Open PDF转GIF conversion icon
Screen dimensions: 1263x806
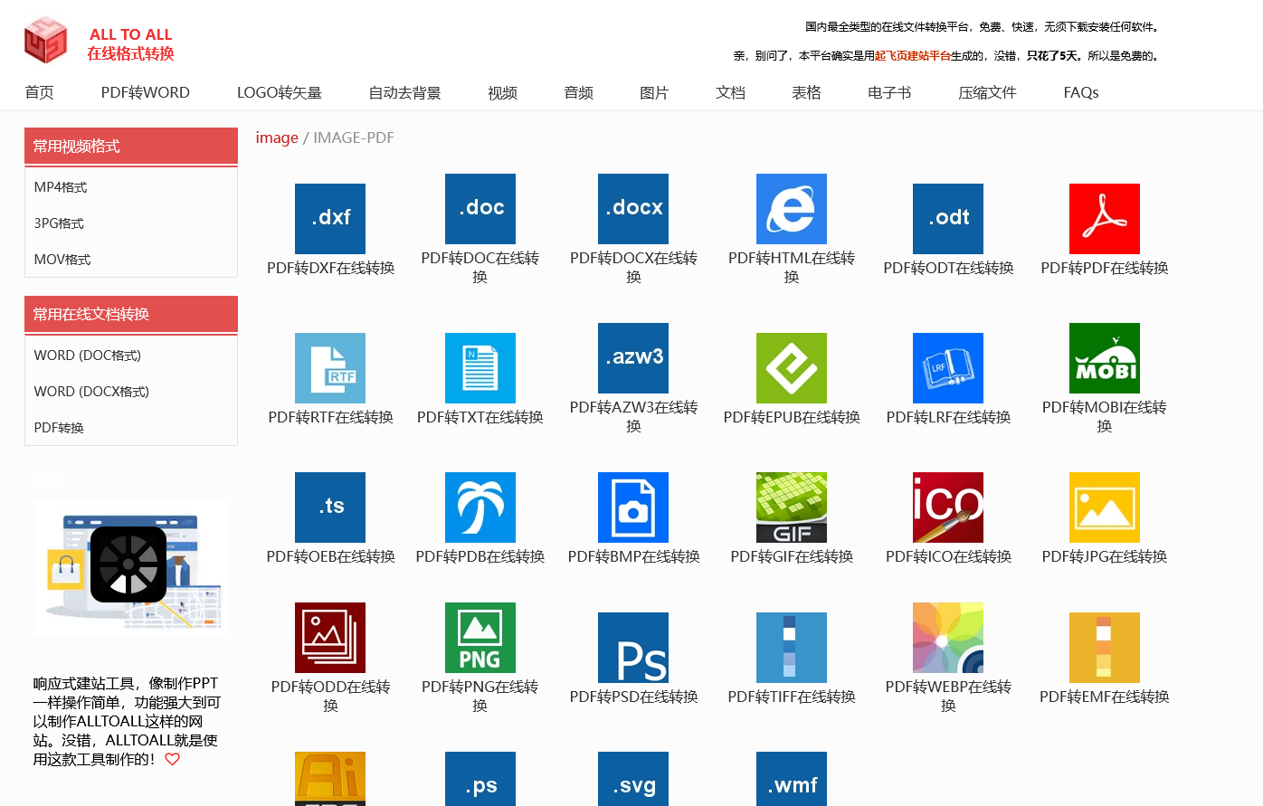tap(791, 507)
